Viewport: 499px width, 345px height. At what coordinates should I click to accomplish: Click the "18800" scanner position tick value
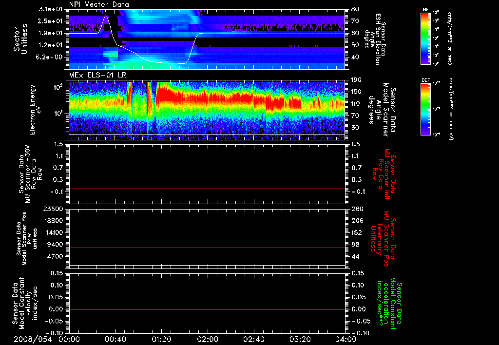pos(53,221)
